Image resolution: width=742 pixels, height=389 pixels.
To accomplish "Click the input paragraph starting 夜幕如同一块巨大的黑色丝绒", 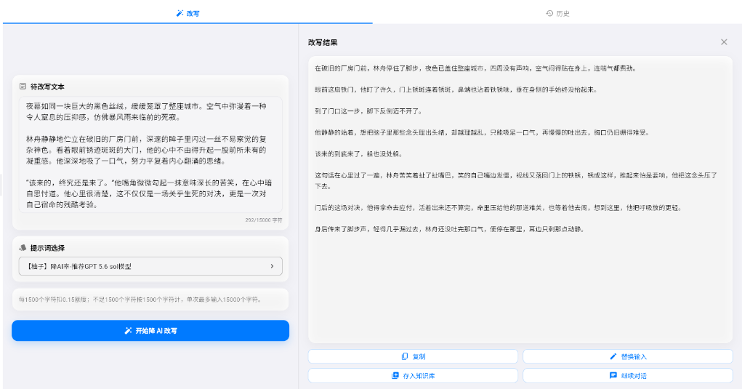I will pyautogui.click(x=146, y=112).
